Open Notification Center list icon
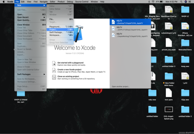The height and width of the screenshot is (134, 194). 190,1
